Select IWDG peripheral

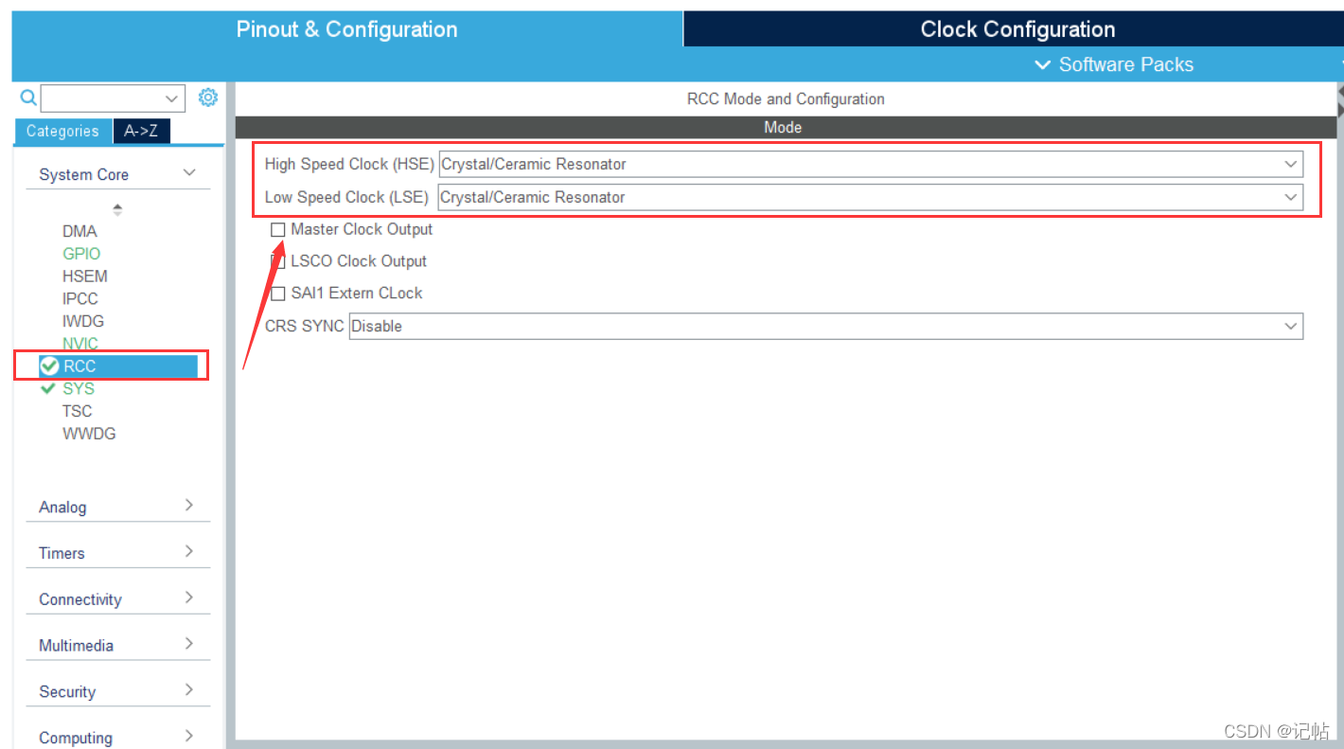click(83, 322)
